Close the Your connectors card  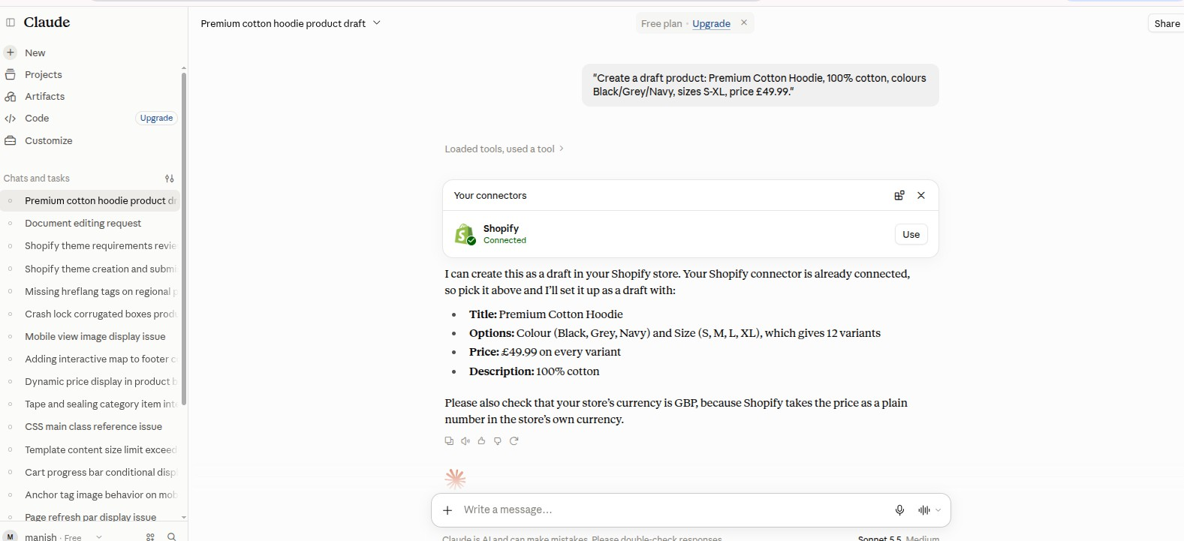921,195
